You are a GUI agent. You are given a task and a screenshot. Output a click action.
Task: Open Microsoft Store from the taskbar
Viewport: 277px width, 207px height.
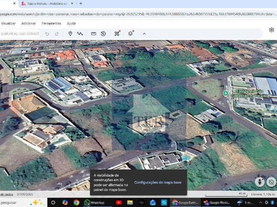tap(164, 203)
